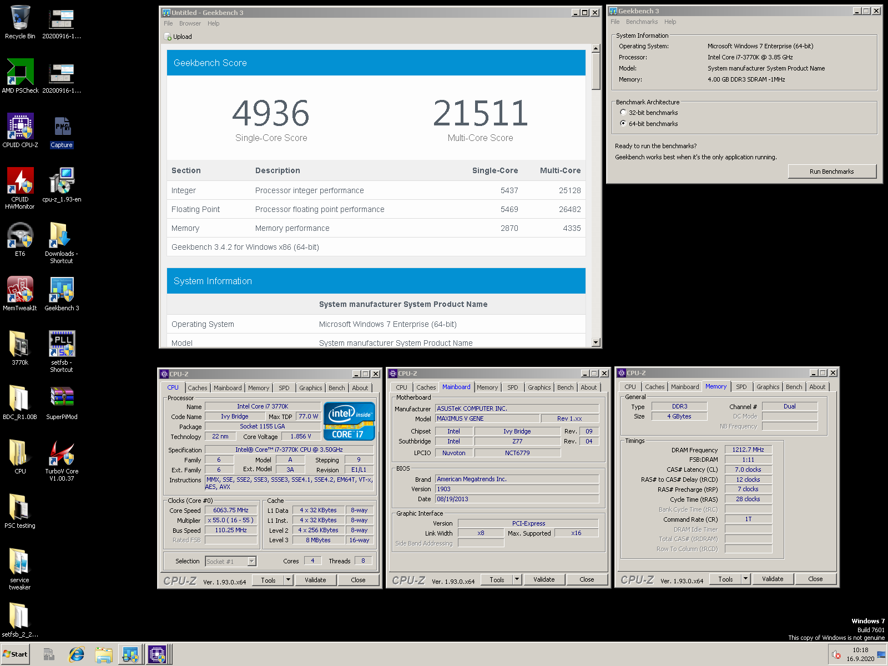The height and width of the screenshot is (666, 888).
Task: Launch TurboV Core V1.00.37 shortcut
Action: pos(62,460)
